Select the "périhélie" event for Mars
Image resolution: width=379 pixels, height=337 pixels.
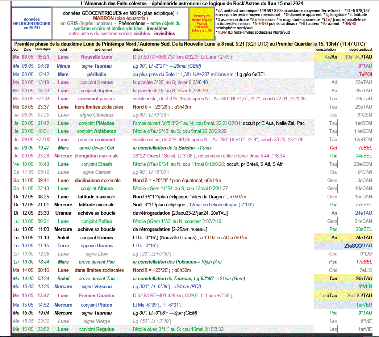[97, 74]
